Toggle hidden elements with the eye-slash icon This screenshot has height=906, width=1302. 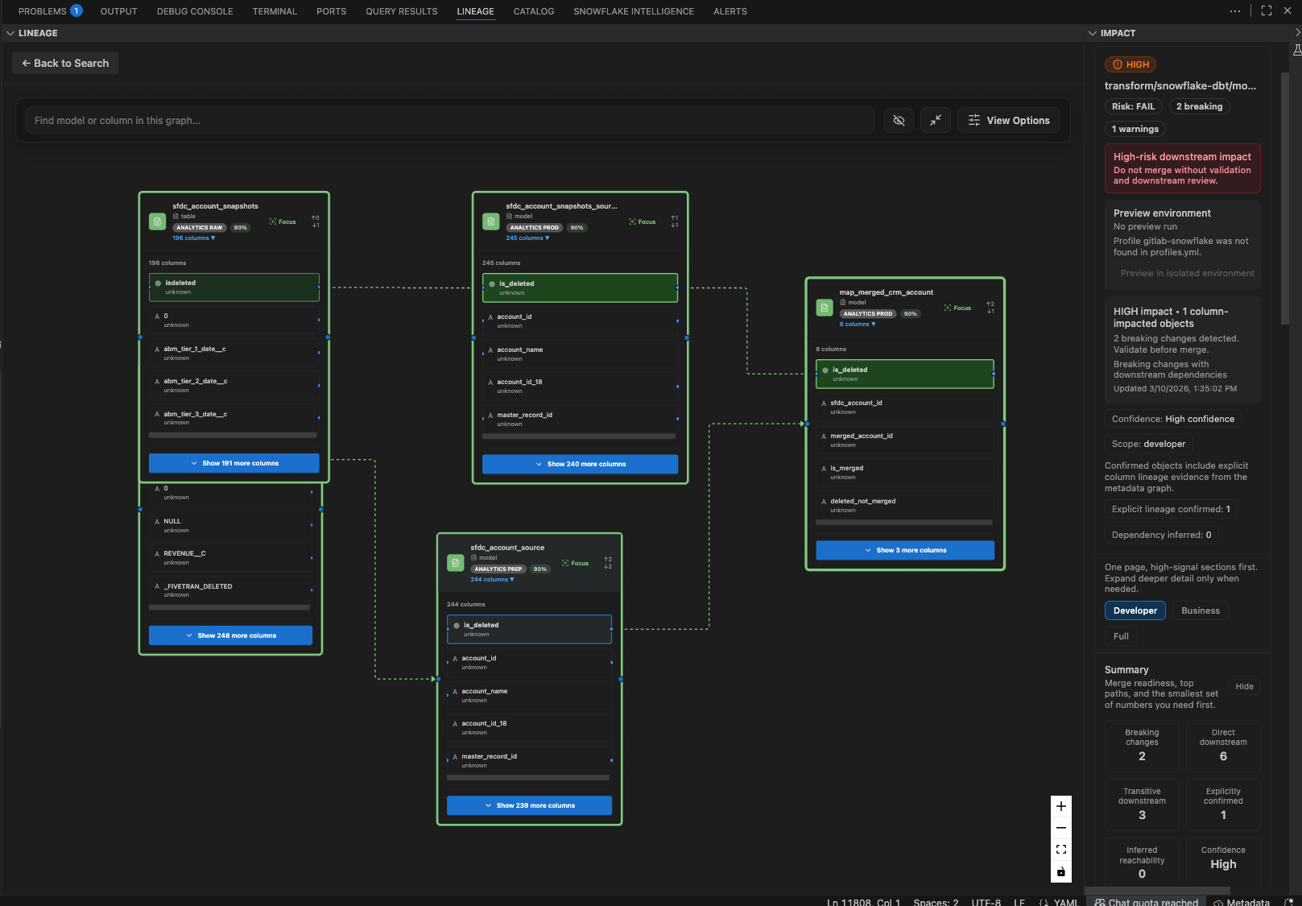click(x=899, y=120)
